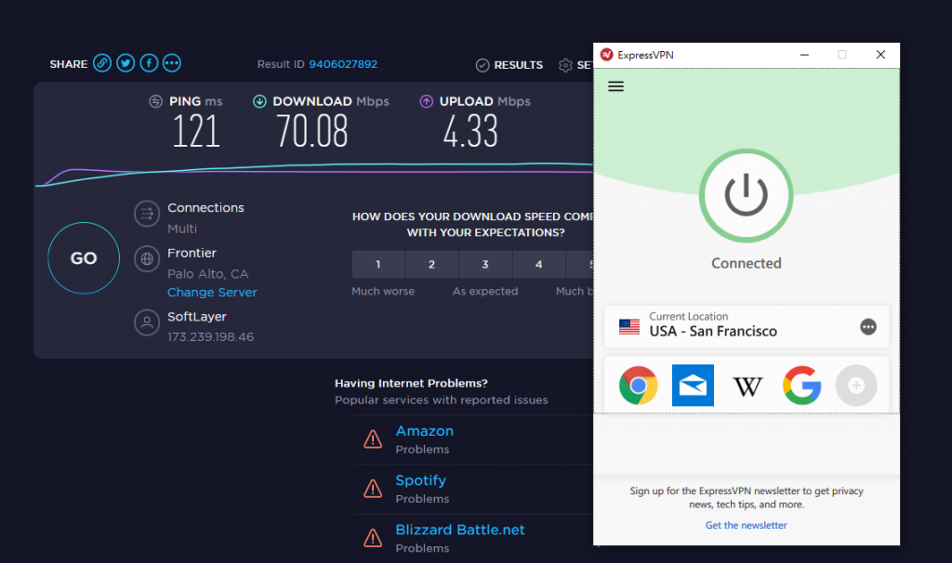Start a new test with GO button

pyautogui.click(x=84, y=258)
